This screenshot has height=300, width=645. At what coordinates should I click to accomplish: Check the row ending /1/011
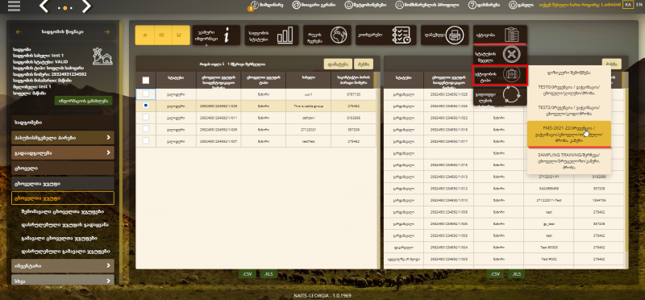pos(146,117)
